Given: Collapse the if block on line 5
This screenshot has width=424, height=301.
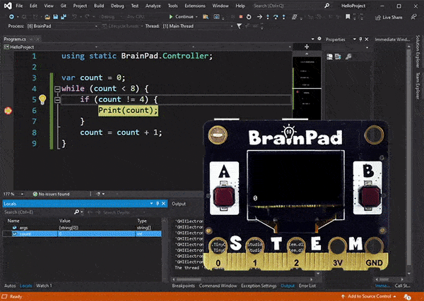Looking at the screenshot, I should 57,100.
